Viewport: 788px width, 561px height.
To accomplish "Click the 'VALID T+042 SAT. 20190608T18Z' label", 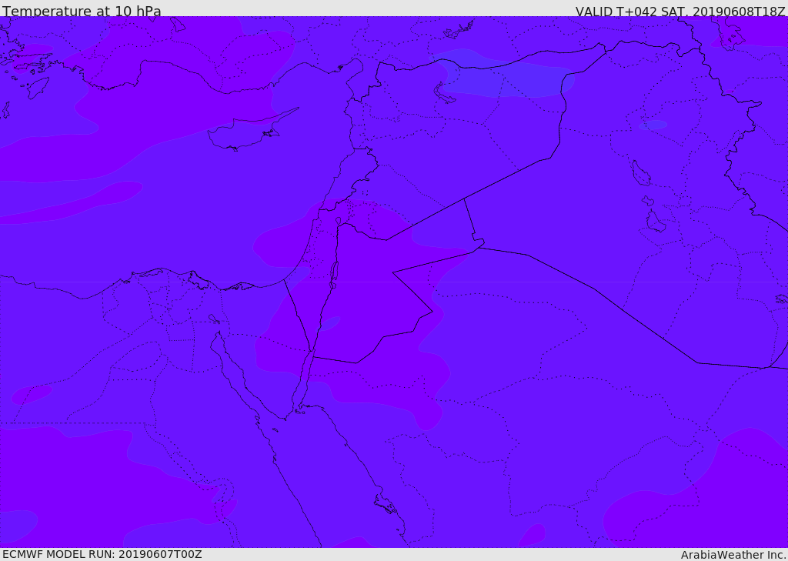I will [x=680, y=11].
